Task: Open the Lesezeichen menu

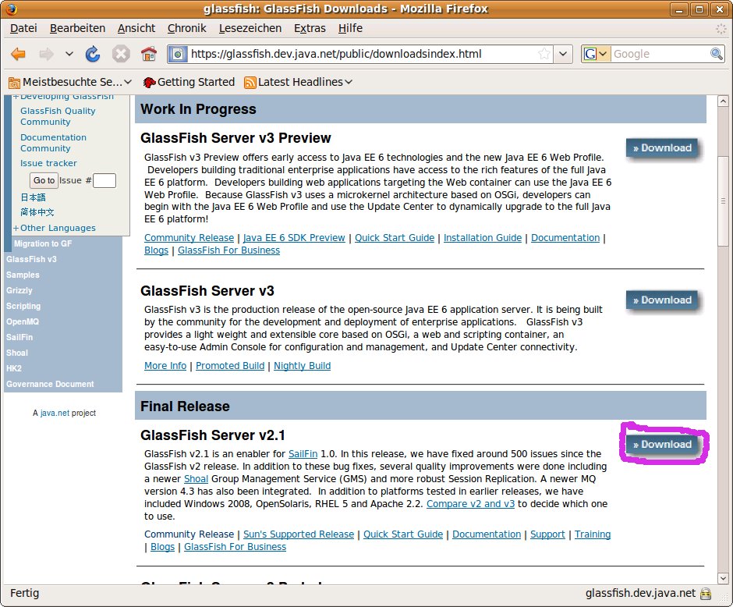Action: (x=250, y=28)
